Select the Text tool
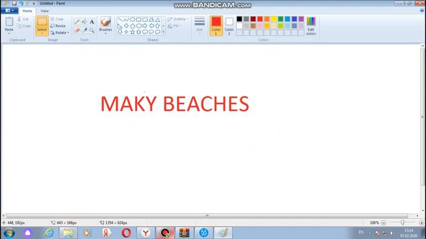This screenshot has height=239, width=426. 92,22
